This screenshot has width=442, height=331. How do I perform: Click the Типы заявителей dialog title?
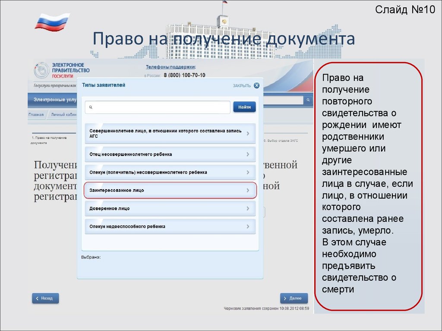(104, 85)
